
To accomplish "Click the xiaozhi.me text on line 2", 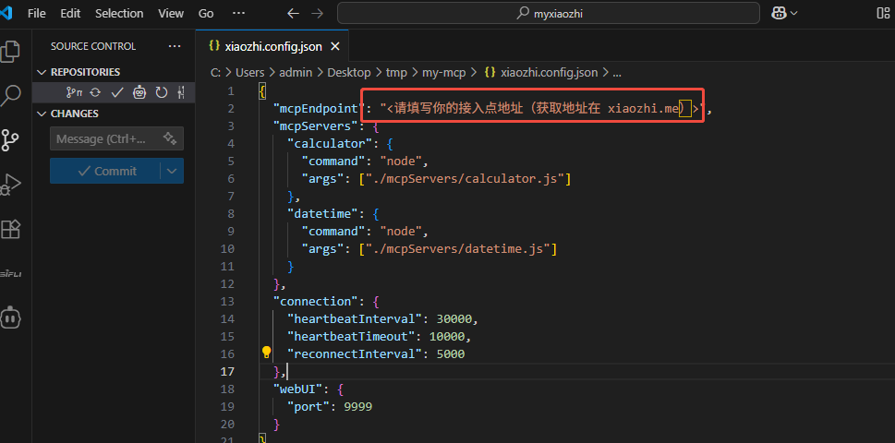I will [642, 108].
